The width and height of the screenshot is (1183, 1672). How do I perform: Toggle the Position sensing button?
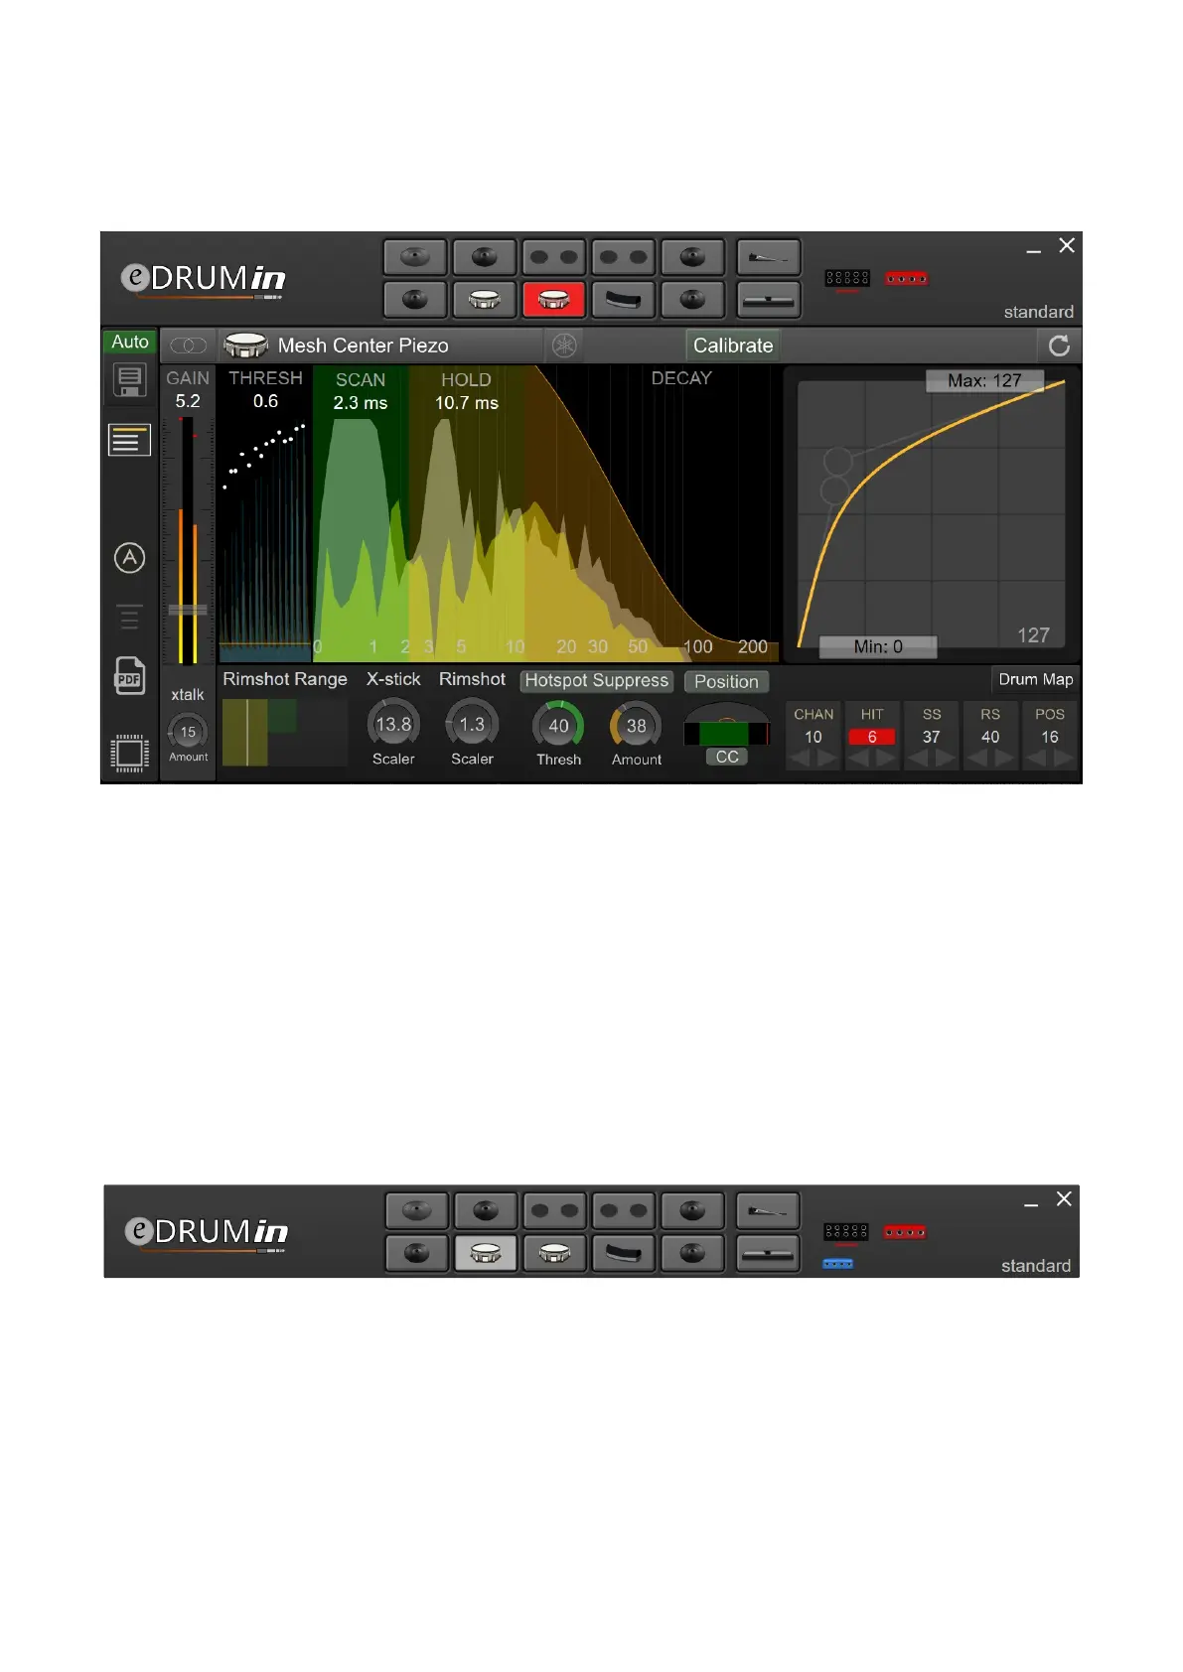[x=726, y=682]
